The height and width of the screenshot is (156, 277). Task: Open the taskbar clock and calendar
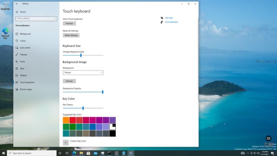point(265,153)
